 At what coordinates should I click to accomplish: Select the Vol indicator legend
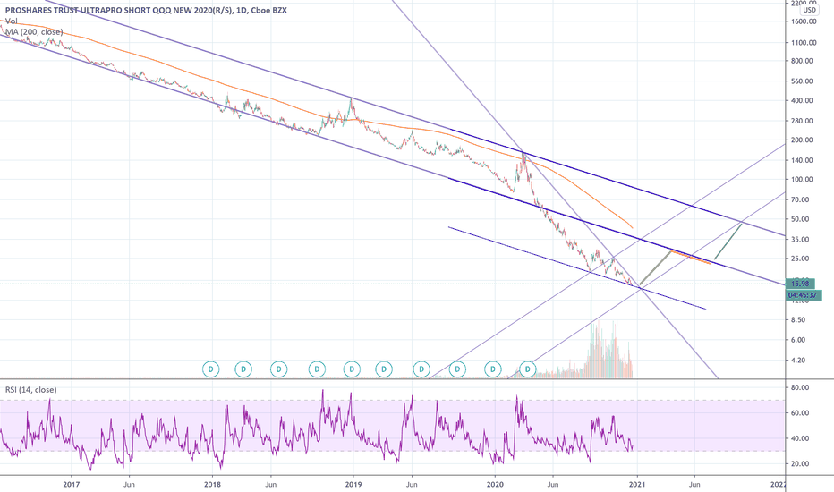tap(11, 21)
